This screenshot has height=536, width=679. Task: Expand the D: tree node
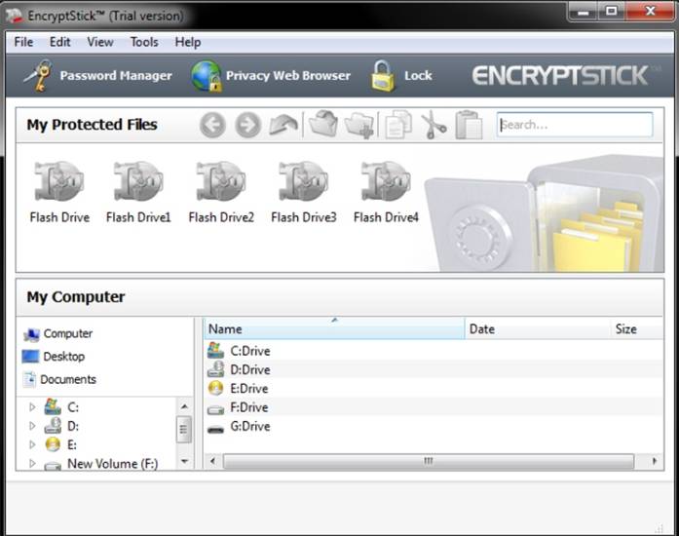[32, 426]
